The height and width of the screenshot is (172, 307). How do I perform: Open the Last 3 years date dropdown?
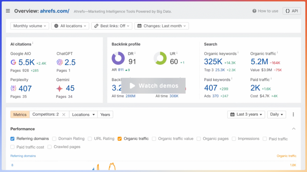[246, 114]
